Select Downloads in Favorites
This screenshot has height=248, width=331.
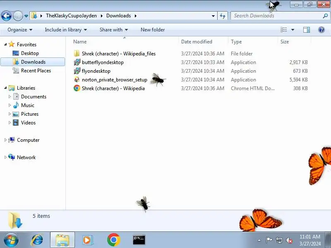point(33,62)
